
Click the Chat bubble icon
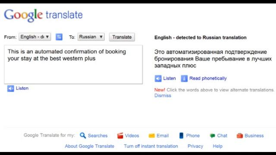pyautogui.click(x=213, y=136)
